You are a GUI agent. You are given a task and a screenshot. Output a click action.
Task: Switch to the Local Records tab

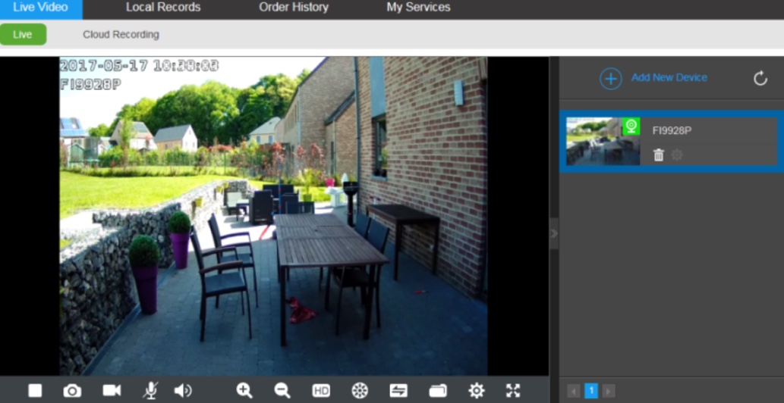(163, 8)
